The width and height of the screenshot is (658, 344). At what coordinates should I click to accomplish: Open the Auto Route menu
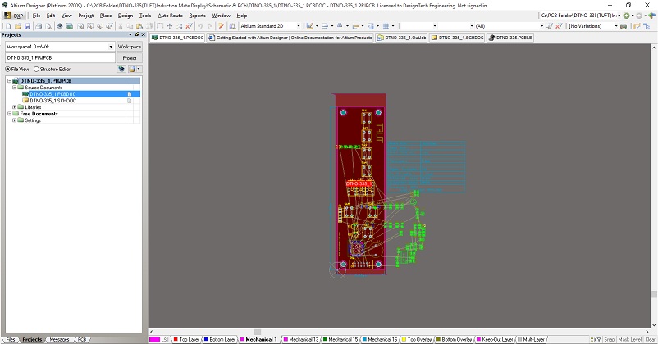[170, 16]
